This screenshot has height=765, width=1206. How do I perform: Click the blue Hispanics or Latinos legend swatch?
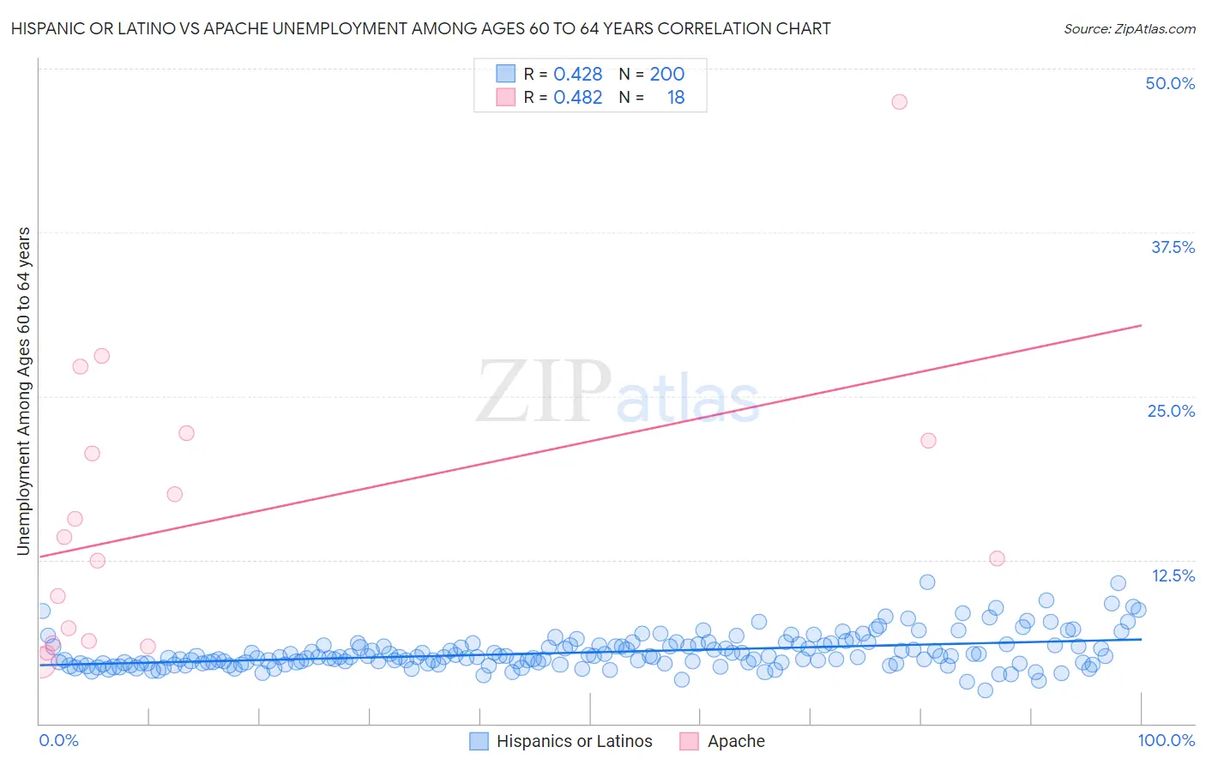click(479, 741)
